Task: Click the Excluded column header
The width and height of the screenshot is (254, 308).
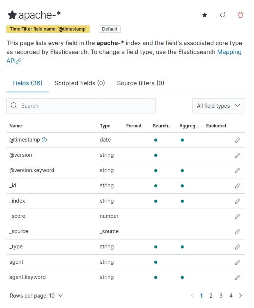Action: click(x=216, y=126)
